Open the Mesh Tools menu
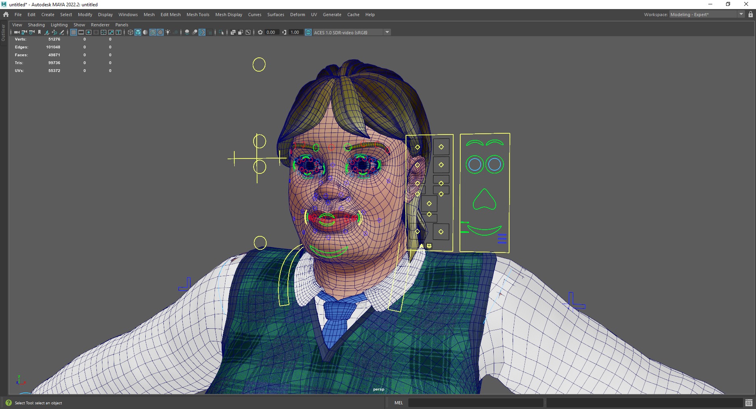756x409 pixels. coord(198,15)
